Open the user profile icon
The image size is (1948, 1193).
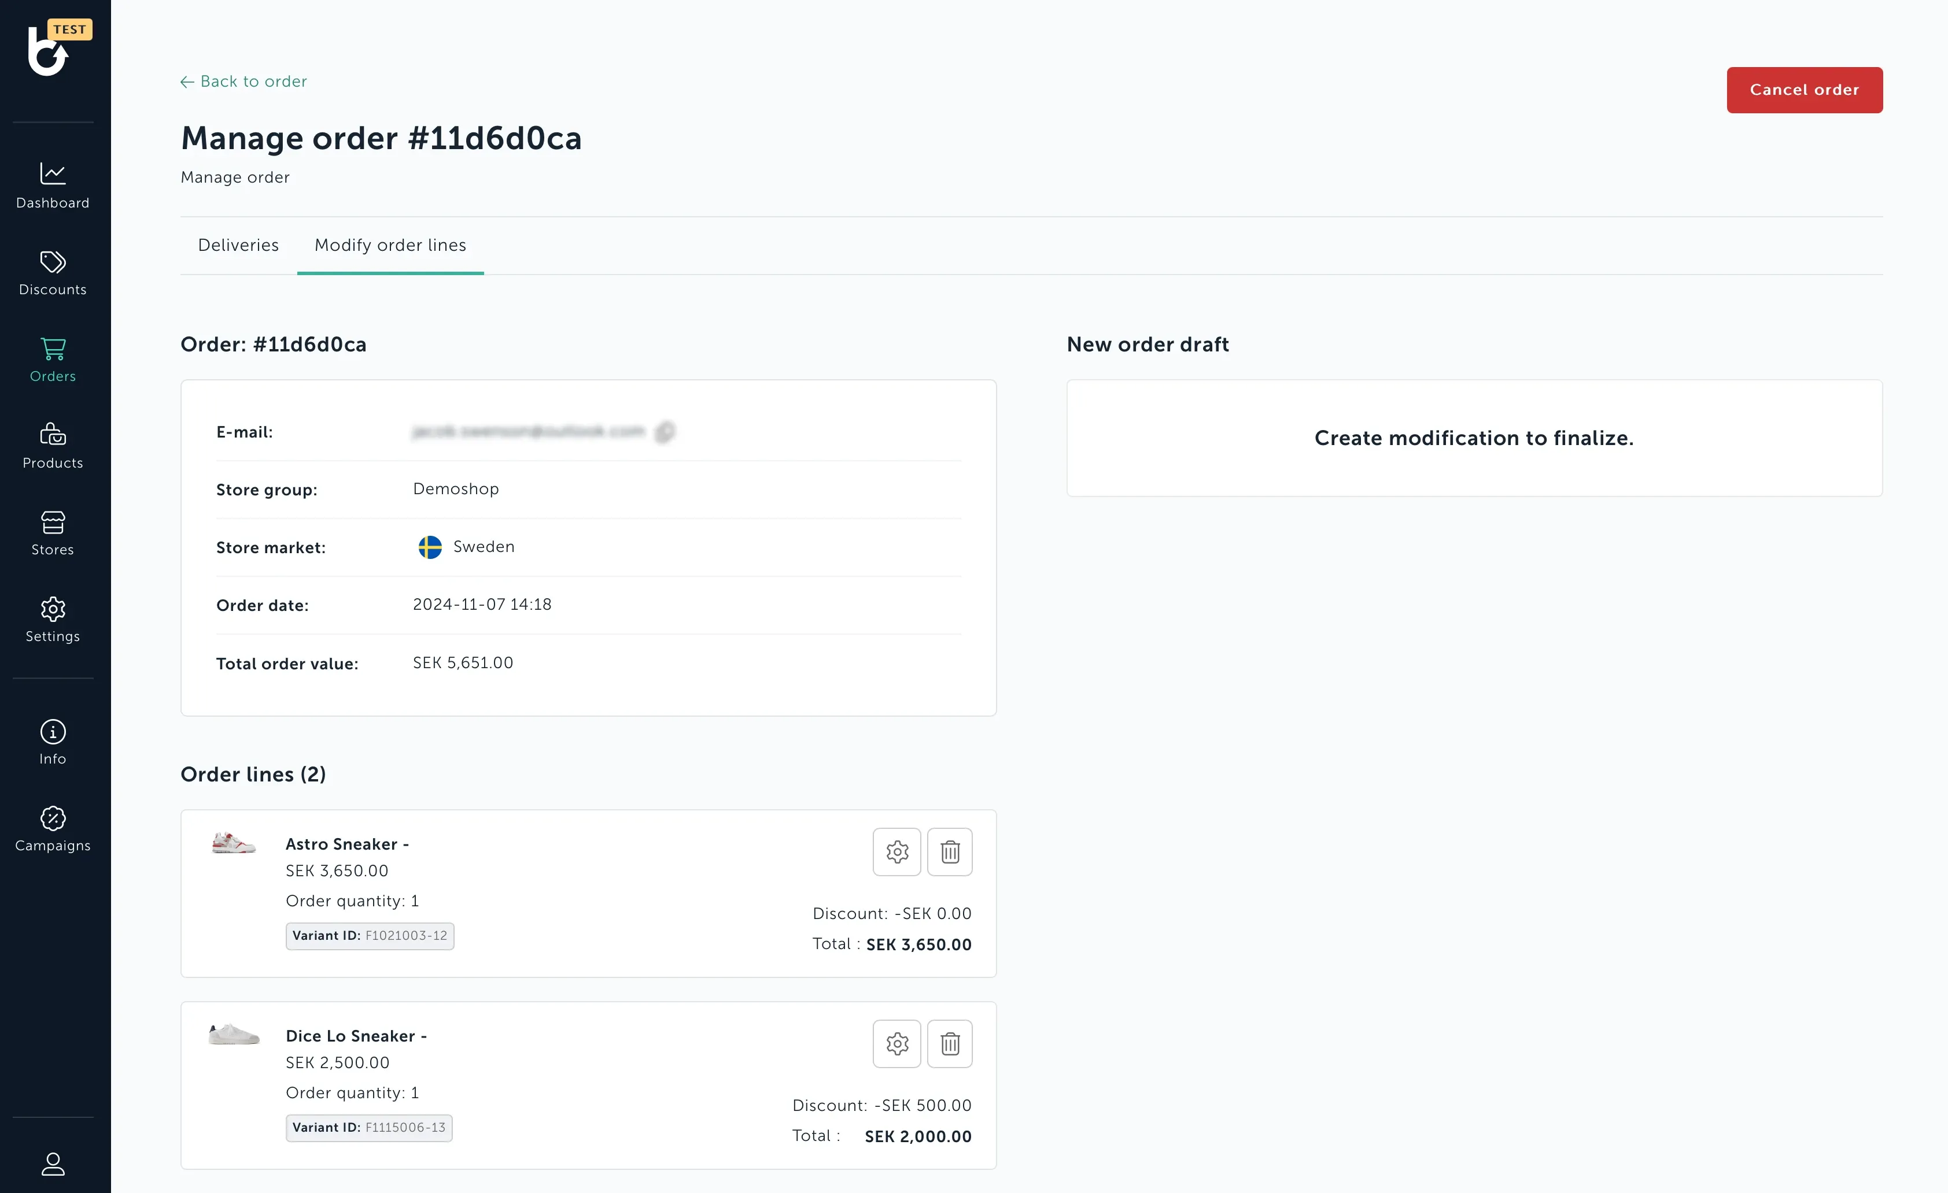[53, 1163]
